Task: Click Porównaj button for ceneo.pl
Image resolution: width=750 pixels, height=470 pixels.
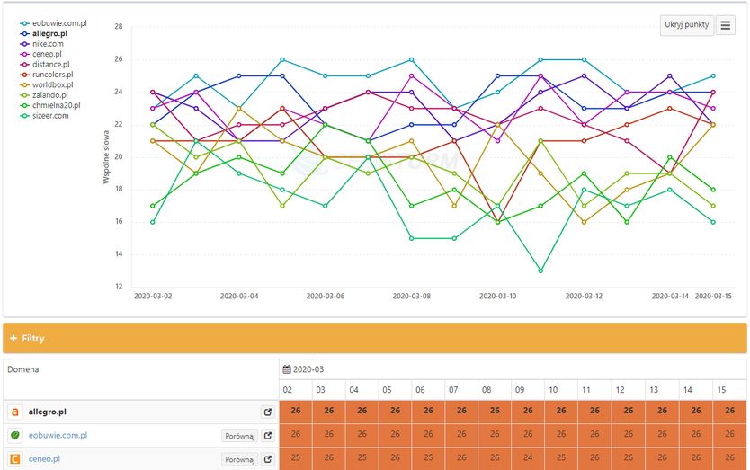Action: (239, 459)
